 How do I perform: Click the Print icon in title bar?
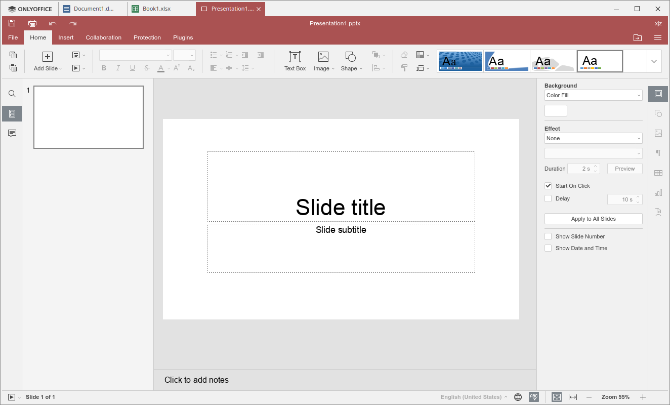pos(32,23)
